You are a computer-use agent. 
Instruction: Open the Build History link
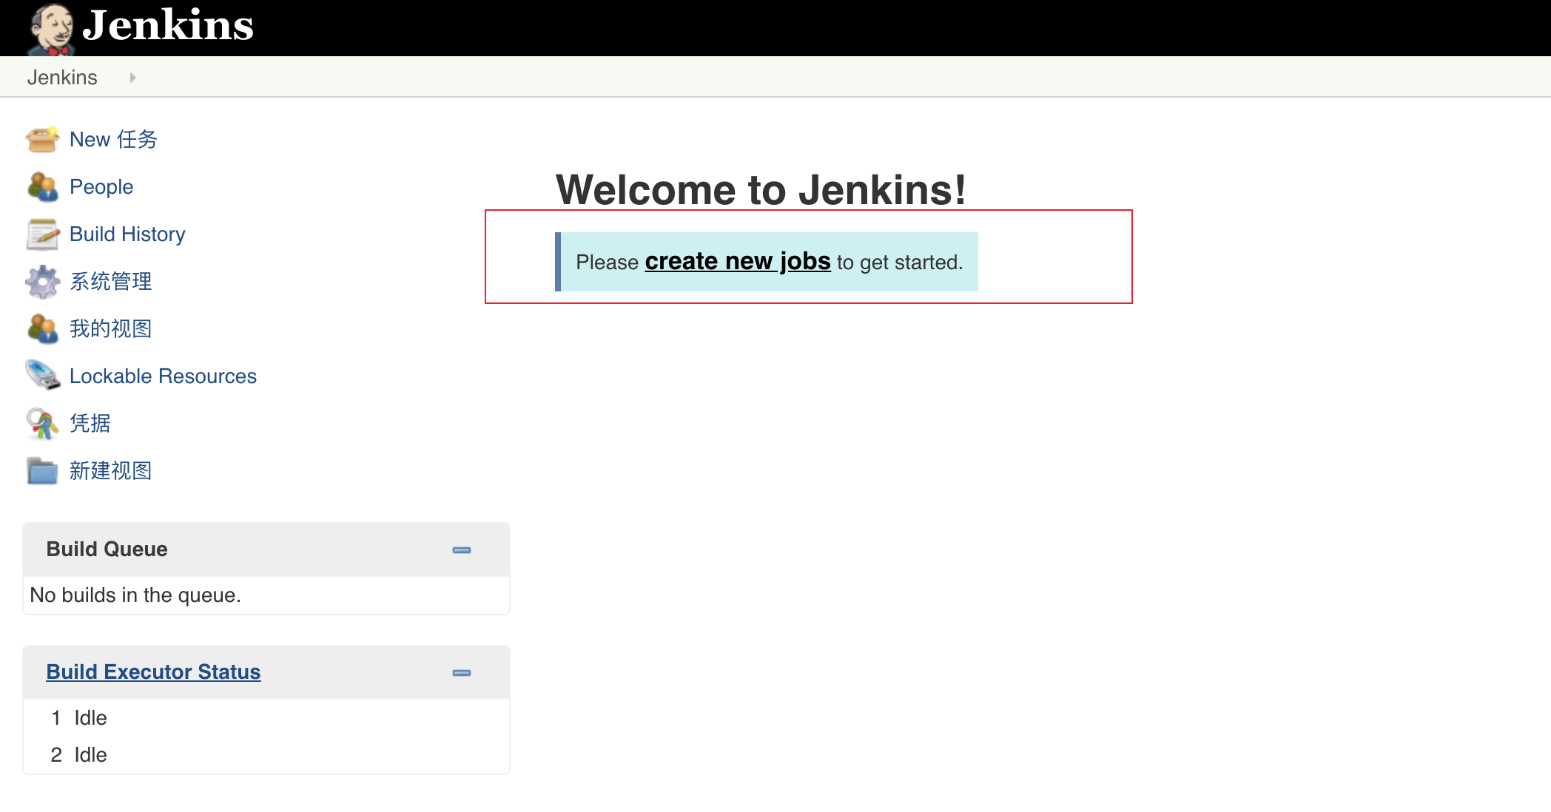[x=127, y=234]
